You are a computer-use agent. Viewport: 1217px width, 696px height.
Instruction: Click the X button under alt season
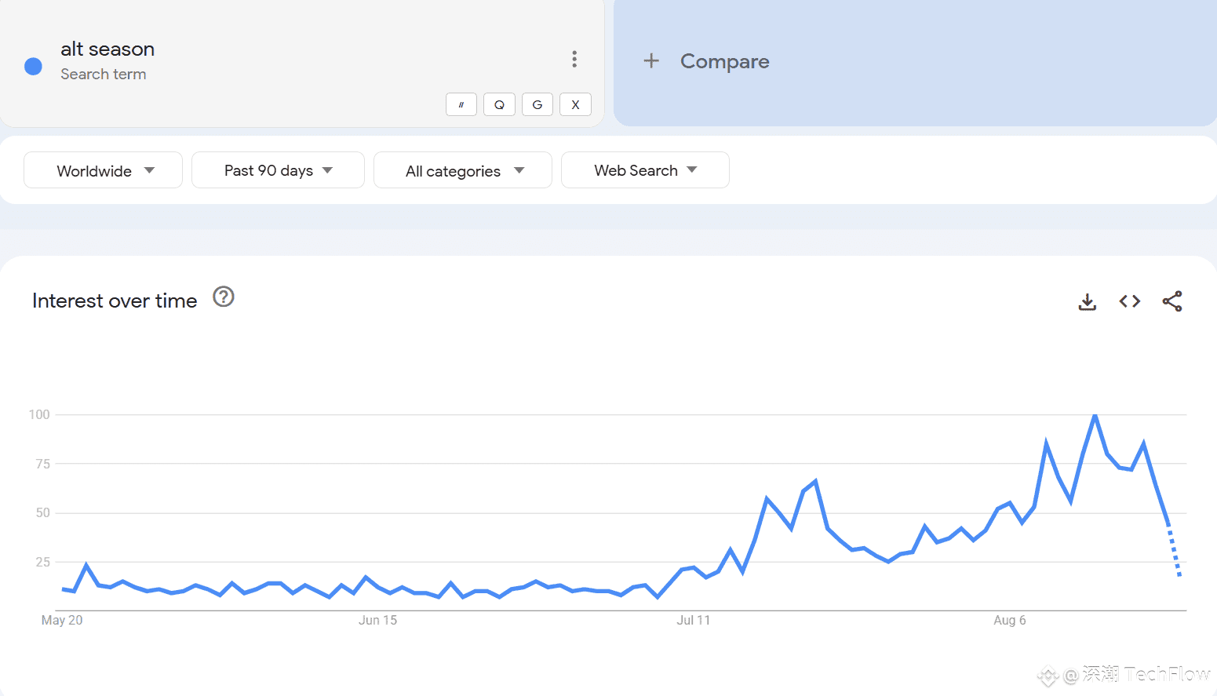[x=575, y=104]
